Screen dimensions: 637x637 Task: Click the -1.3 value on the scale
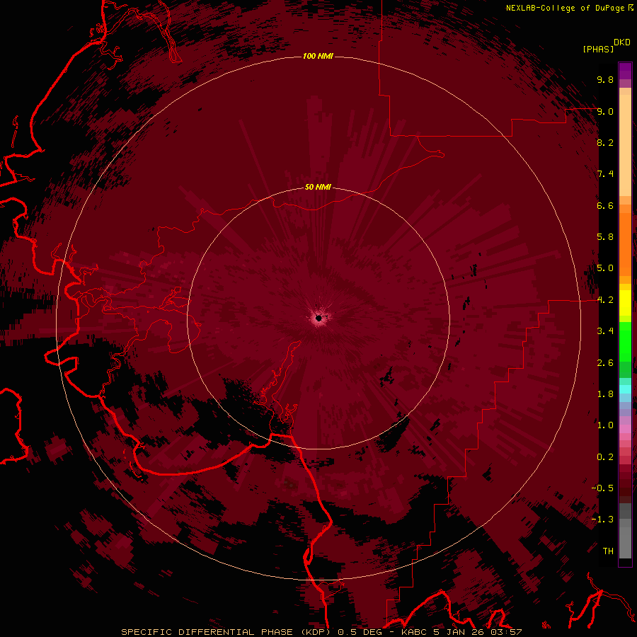click(x=602, y=520)
